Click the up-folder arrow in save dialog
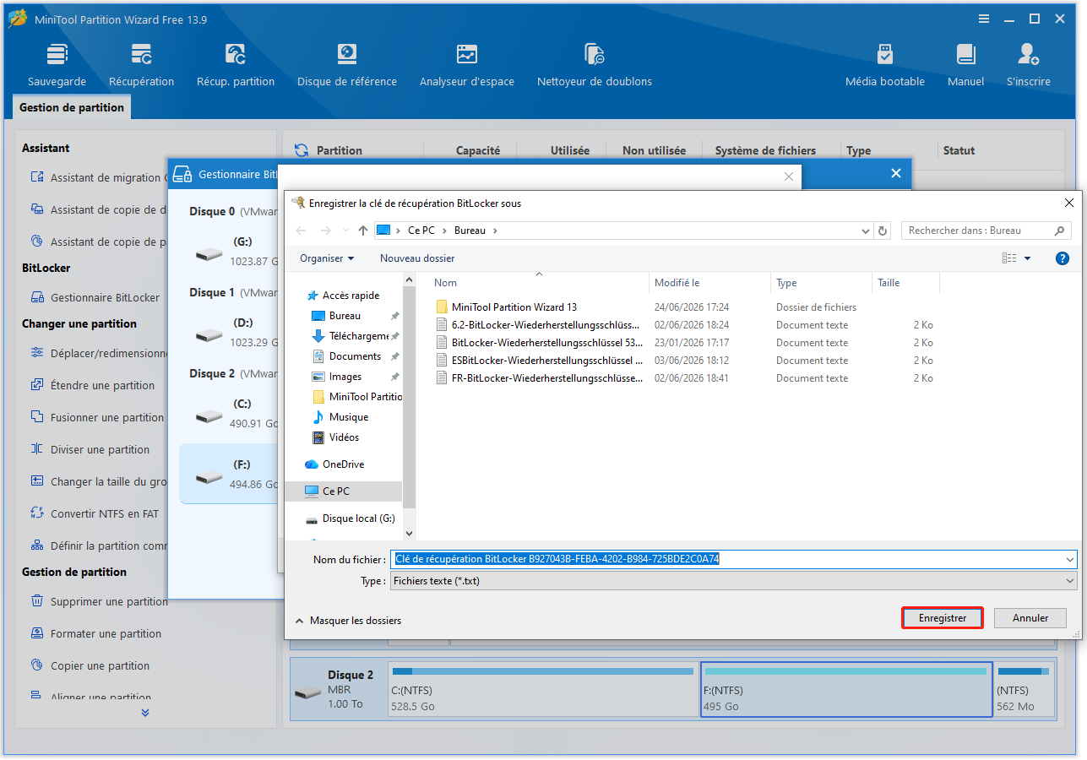The image size is (1087, 760). (363, 231)
